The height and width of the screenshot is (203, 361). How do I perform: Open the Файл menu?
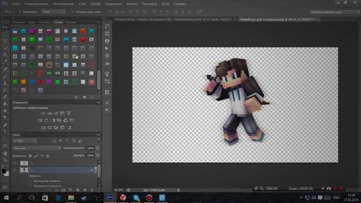click(16, 4)
